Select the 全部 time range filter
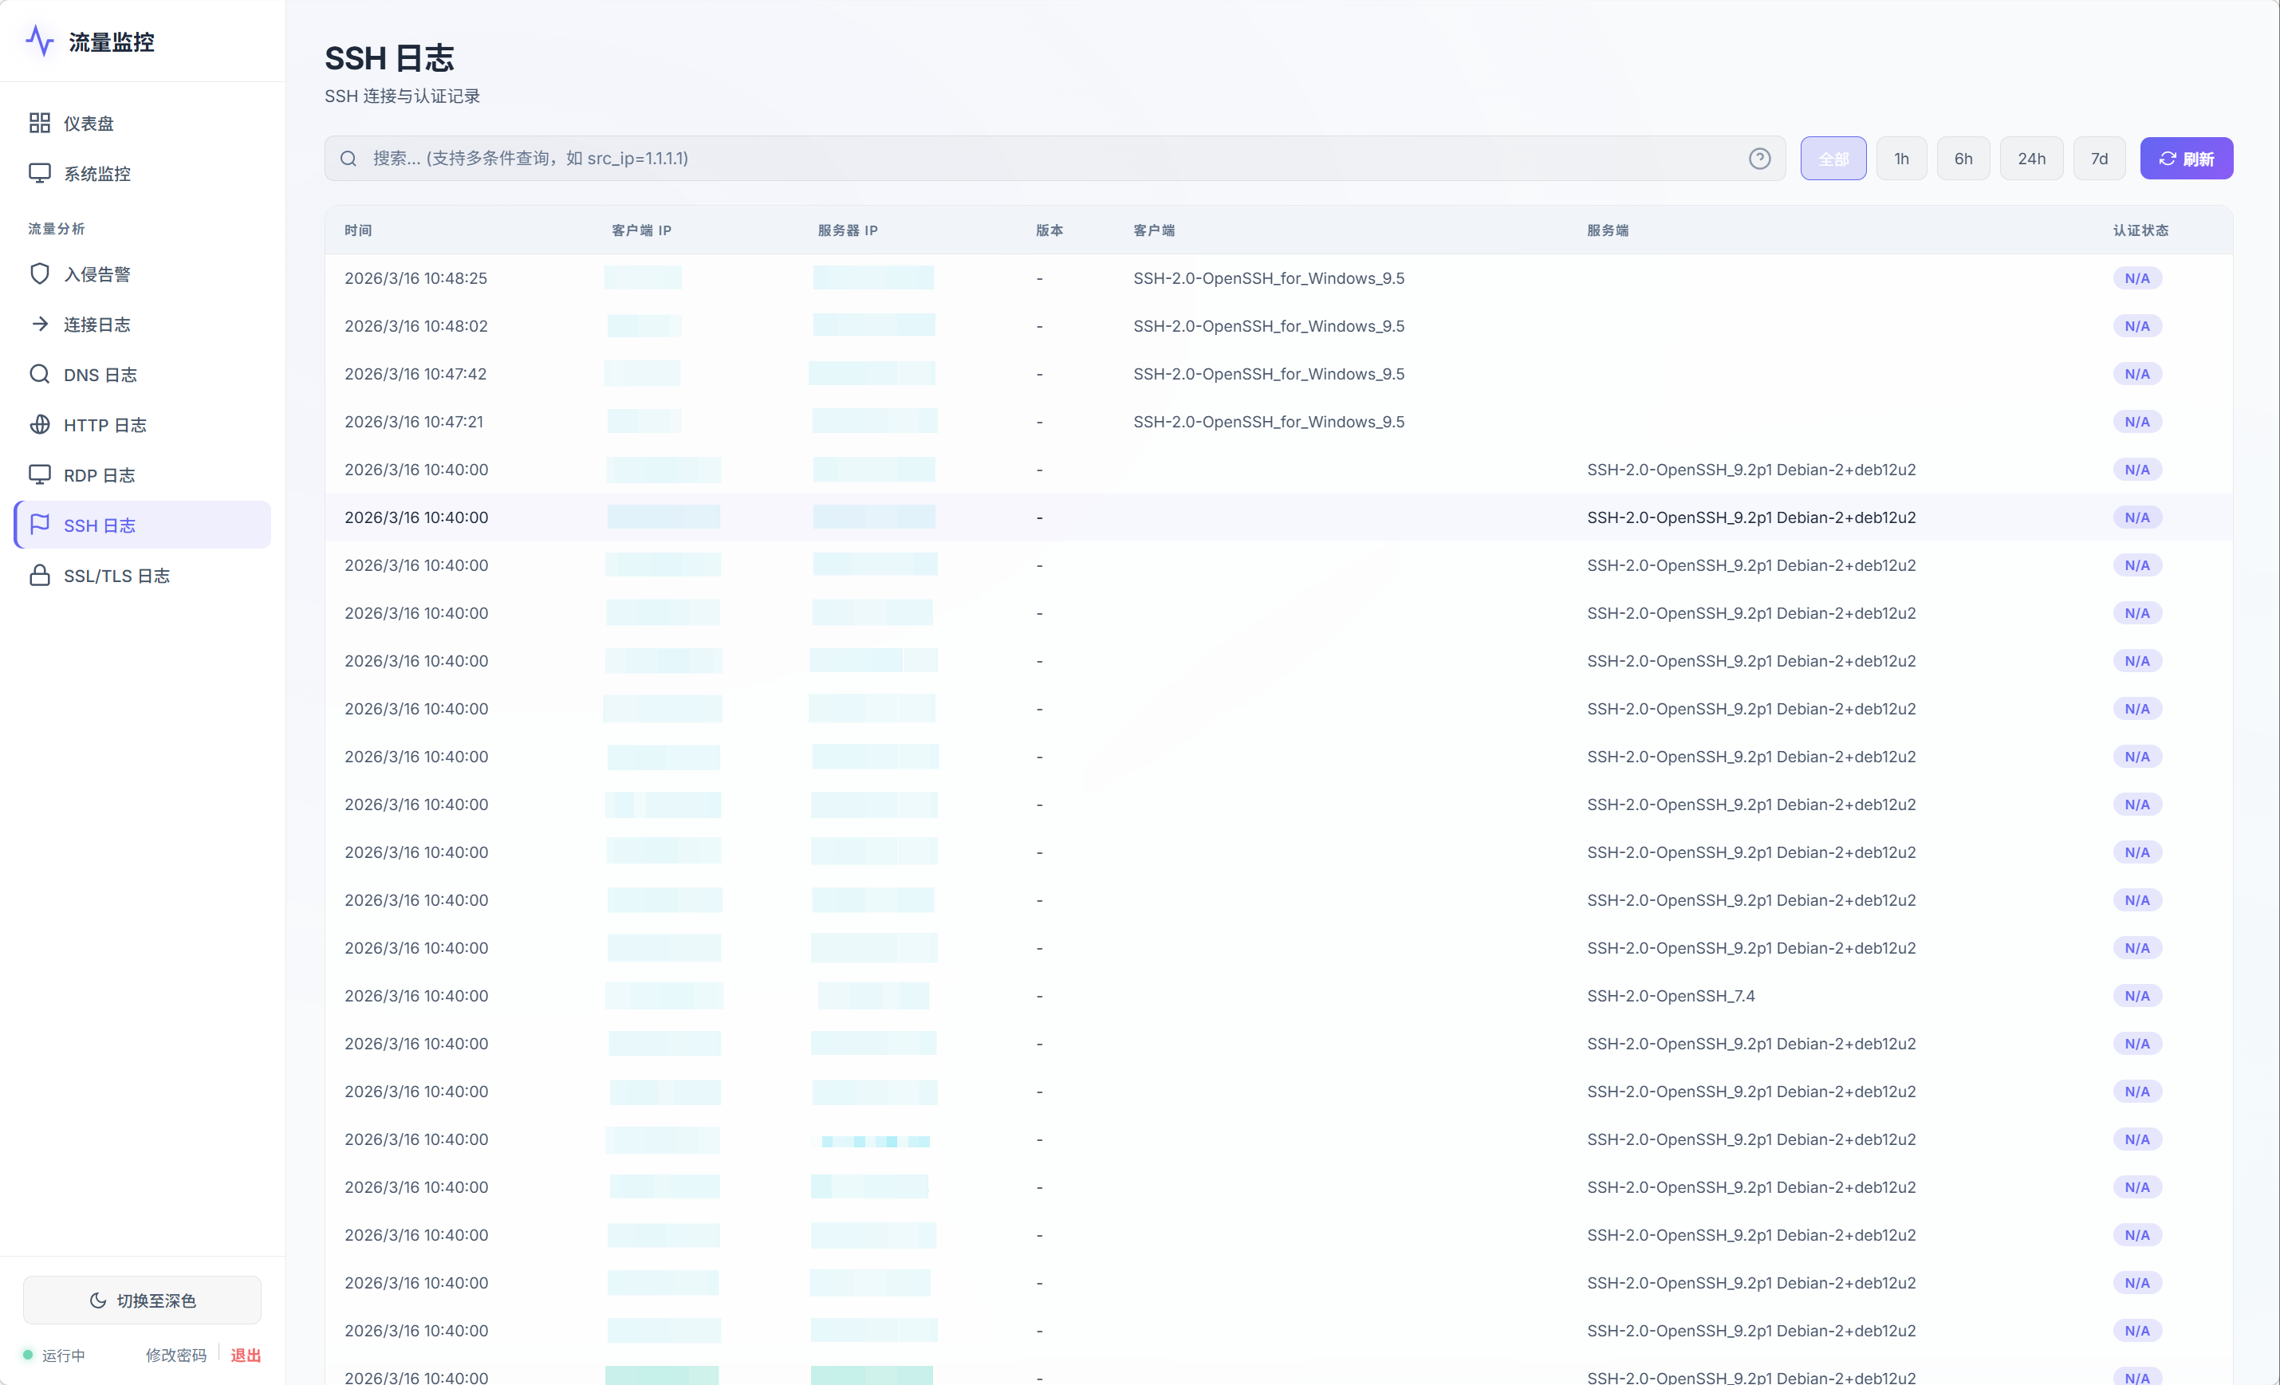The height and width of the screenshot is (1385, 2280). click(1832, 158)
